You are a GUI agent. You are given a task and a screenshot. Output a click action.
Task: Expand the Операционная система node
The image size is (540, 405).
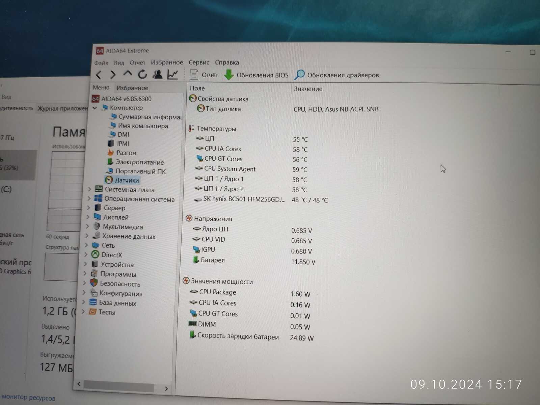(89, 198)
